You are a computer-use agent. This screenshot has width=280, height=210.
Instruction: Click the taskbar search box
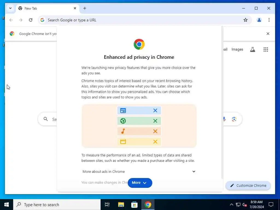pos(57,205)
